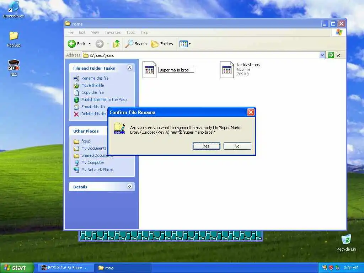Open the Recycle Bin on desktop
364x273 pixels.
click(x=346, y=243)
